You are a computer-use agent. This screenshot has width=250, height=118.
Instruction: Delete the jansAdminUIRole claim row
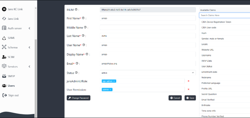pyautogui.click(x=188, y=81)
